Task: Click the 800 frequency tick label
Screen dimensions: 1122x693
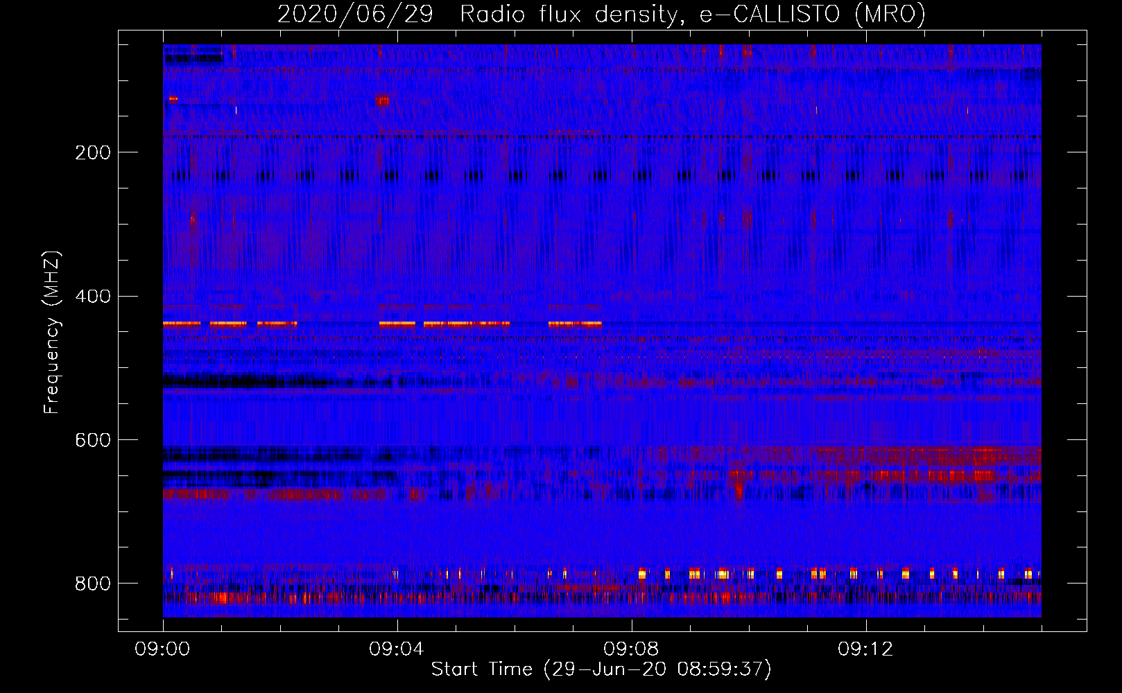Action: point(93,584)
